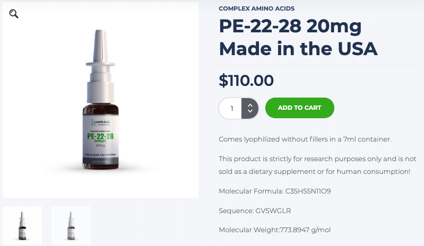Click the quantity input field showing 1
Image resolution: width=424 pixels, height=246 pixels.
[x=230, y=108]
